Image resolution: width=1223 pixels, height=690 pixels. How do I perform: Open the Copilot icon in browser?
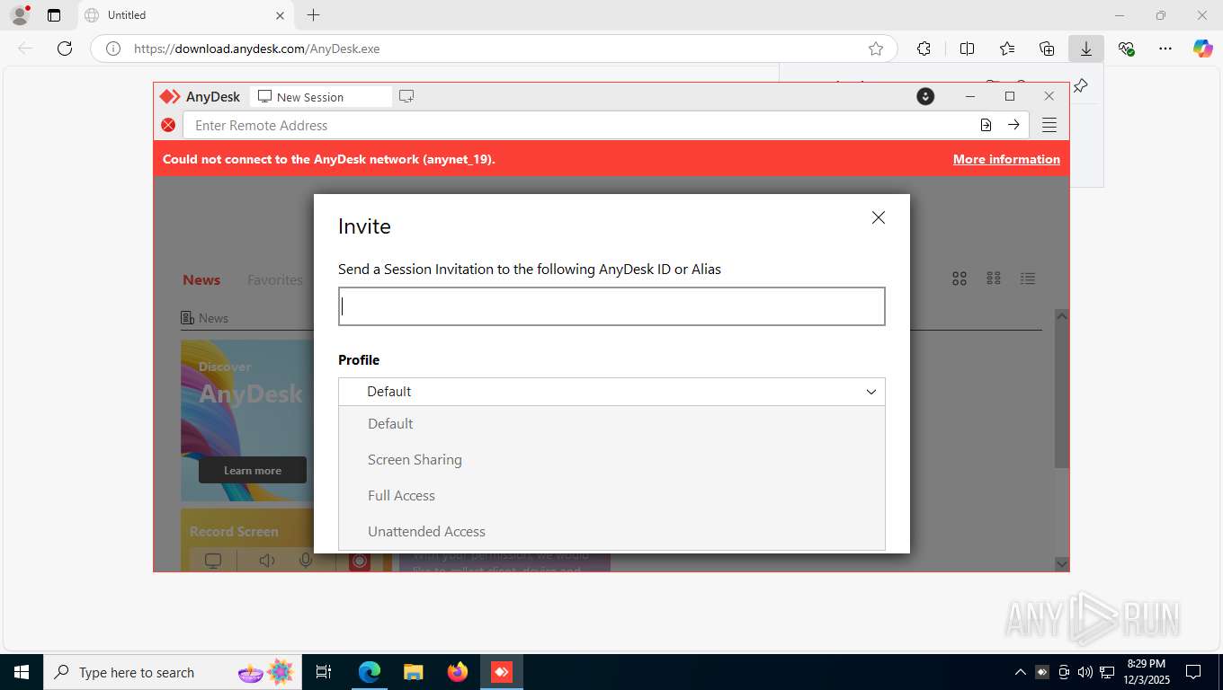click(x=1203, y=49)
